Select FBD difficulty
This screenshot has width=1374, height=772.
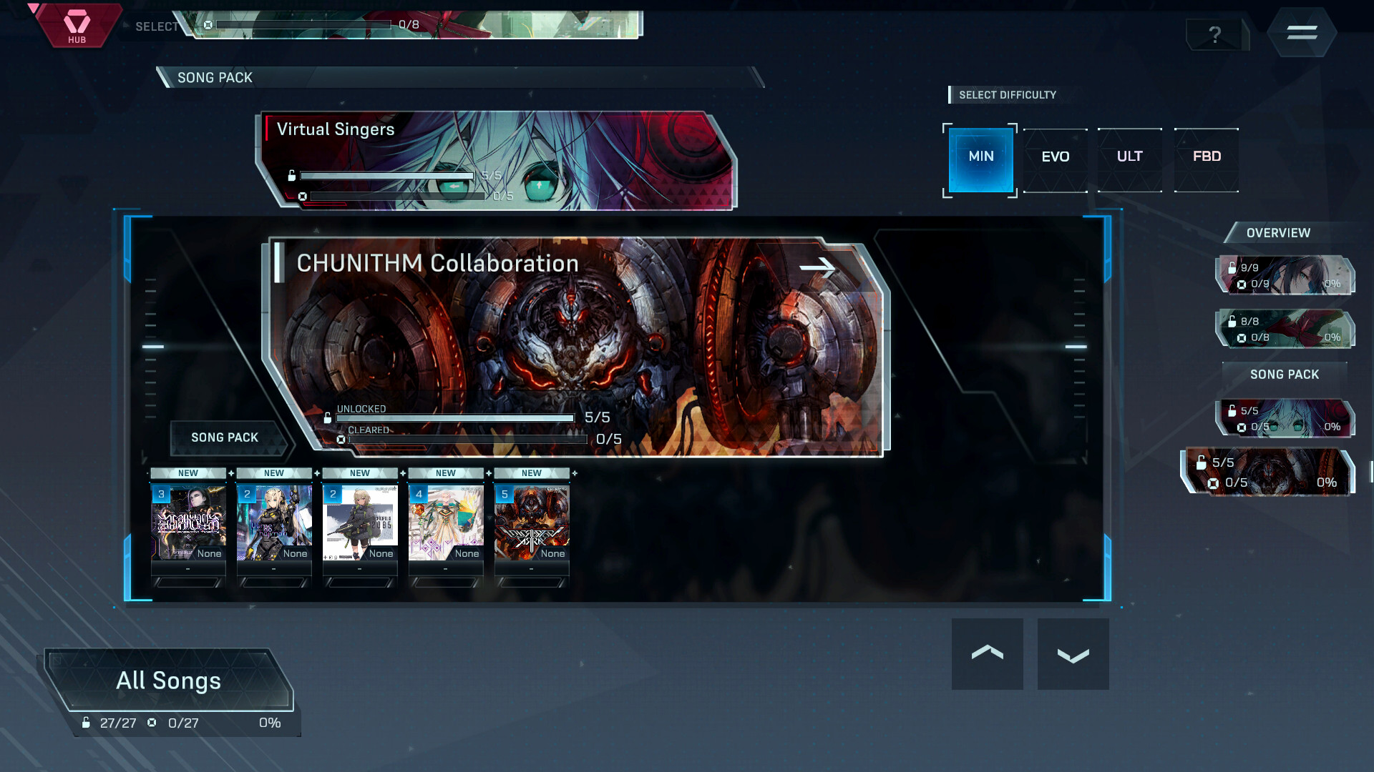[x=1207, y=159]
